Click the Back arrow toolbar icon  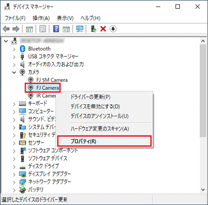point(6,29)
